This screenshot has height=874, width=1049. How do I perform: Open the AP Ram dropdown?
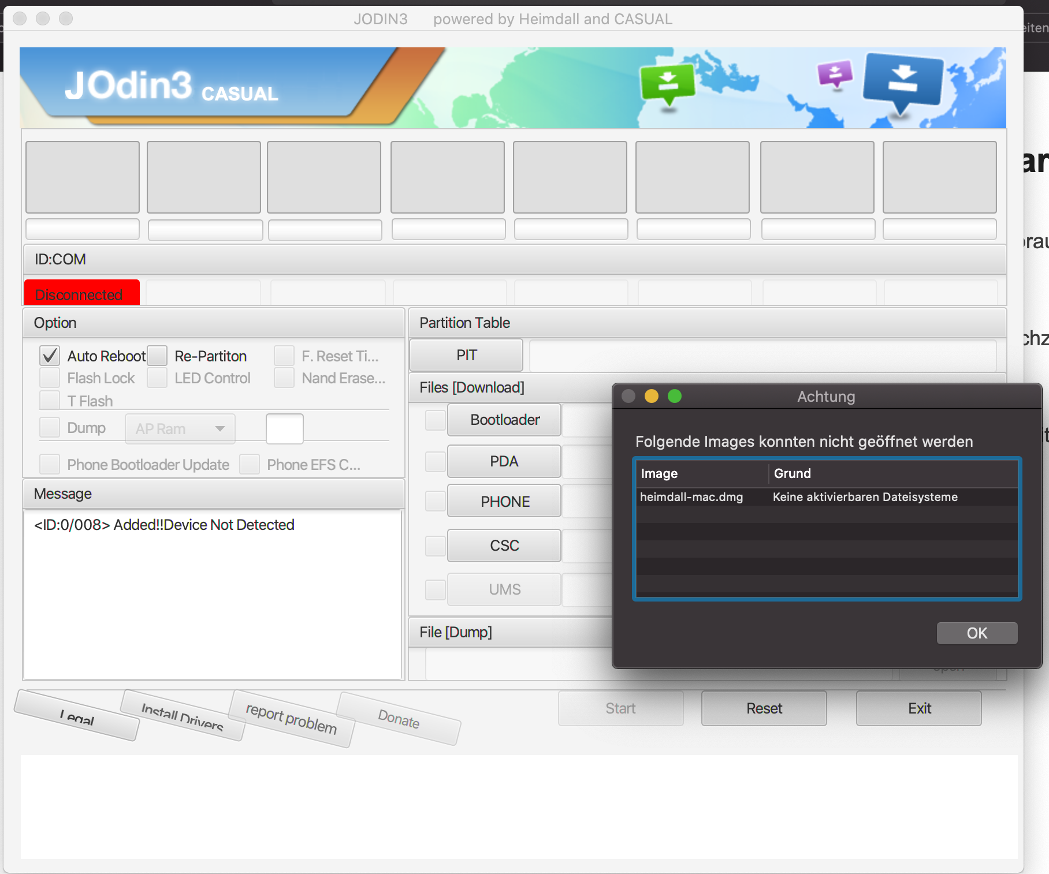click(x=180, y=429)
